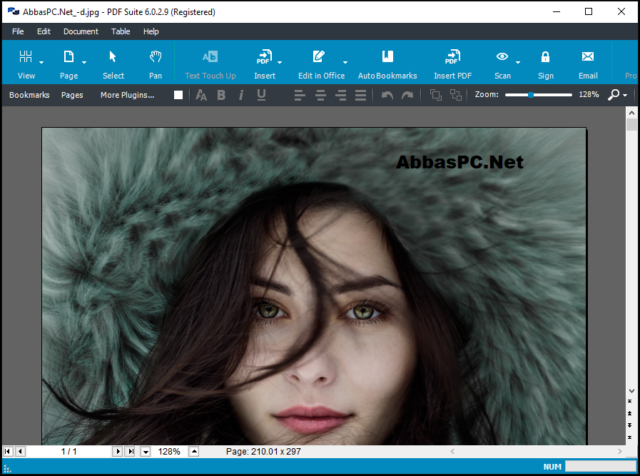Click the Sign lock icon
Viewport: 640px width, 476px height.
tap(545, 57)
